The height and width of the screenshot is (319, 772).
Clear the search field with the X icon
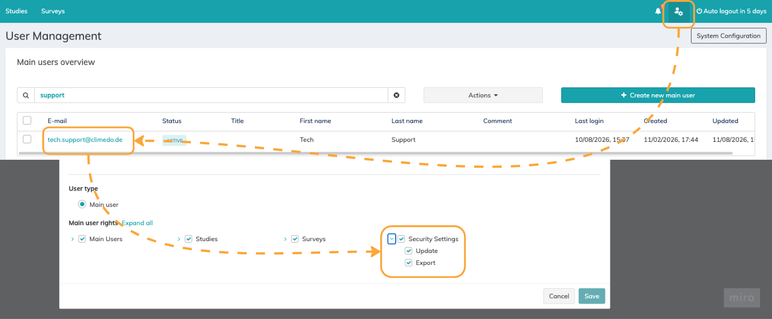(x=397, y=95)
